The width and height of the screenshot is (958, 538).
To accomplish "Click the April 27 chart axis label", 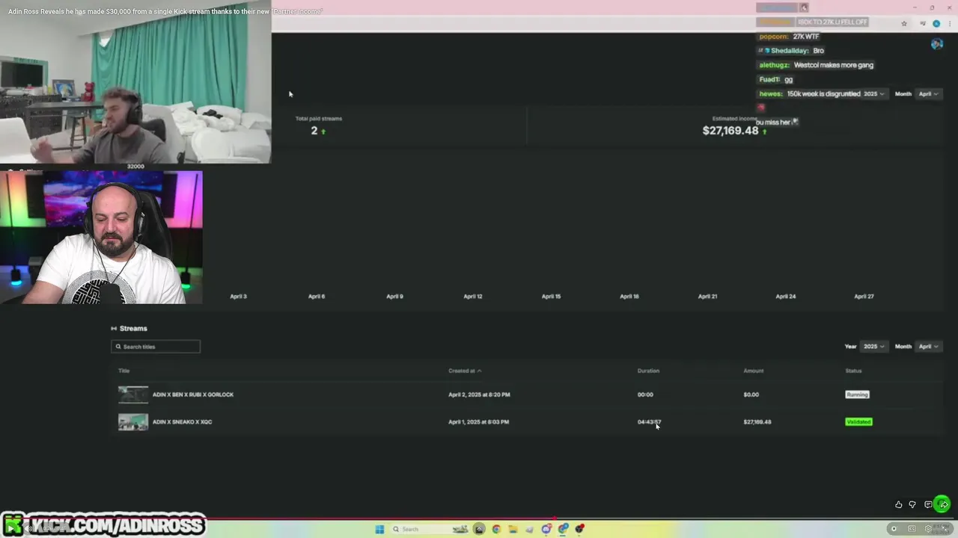I will (864, 297).
